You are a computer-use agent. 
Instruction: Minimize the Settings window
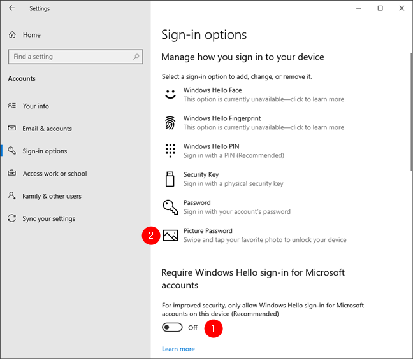click(x=358, y=8)
